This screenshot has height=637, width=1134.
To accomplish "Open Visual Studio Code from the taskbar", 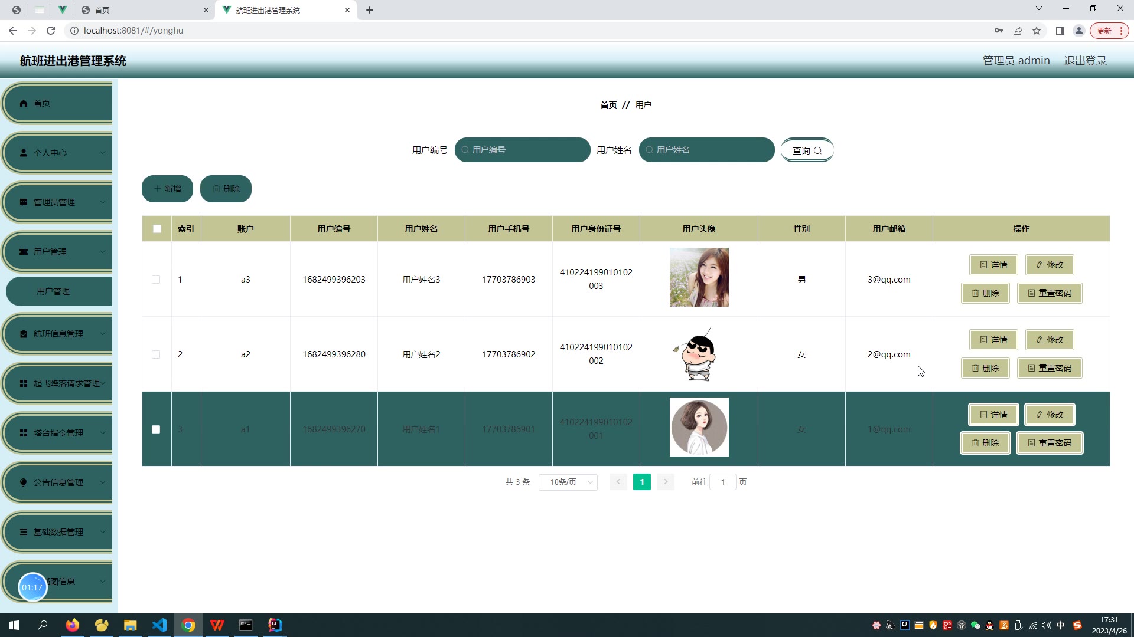I will [159, 625].
